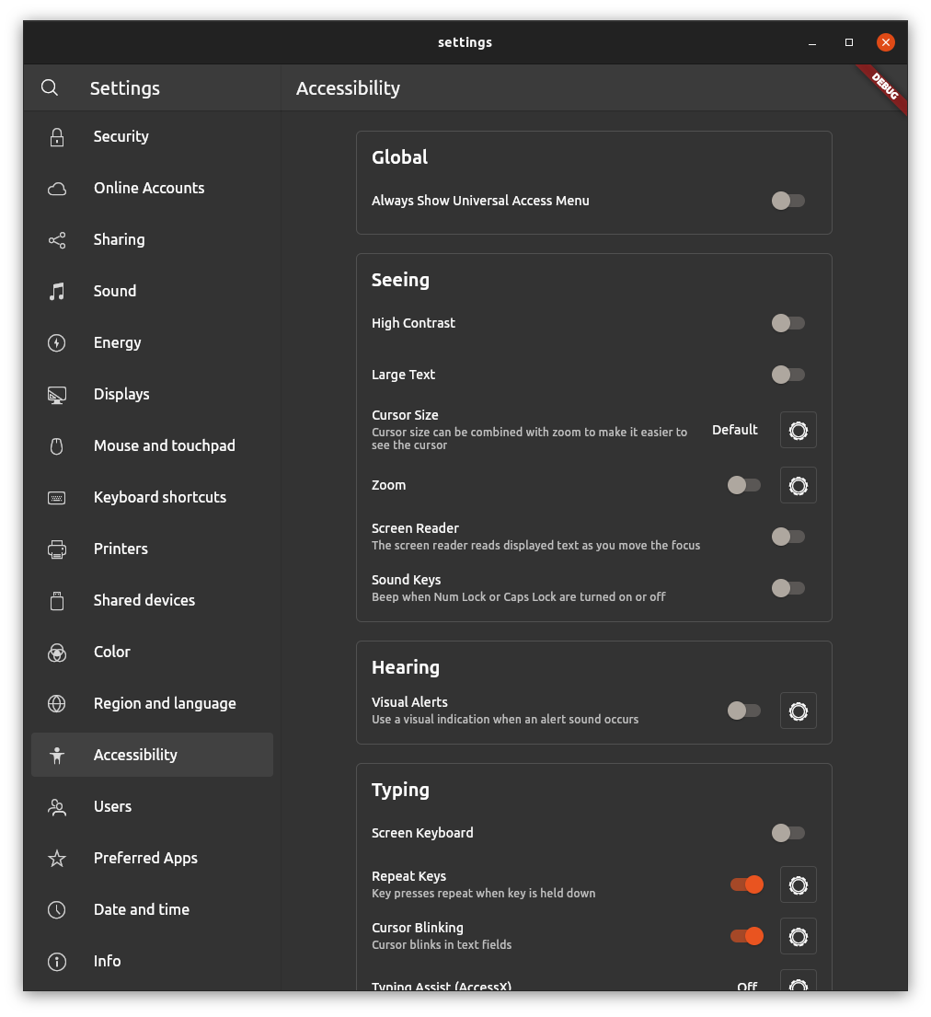The image size is (931, 1017).
Task: Enable the High Contrast toggle
Action: [x=787, y=323]
